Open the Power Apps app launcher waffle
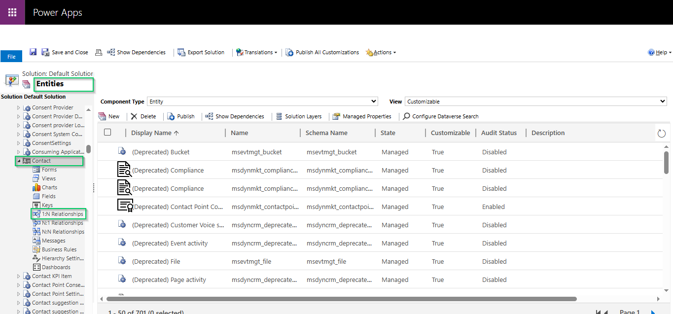 click(12, 12)
